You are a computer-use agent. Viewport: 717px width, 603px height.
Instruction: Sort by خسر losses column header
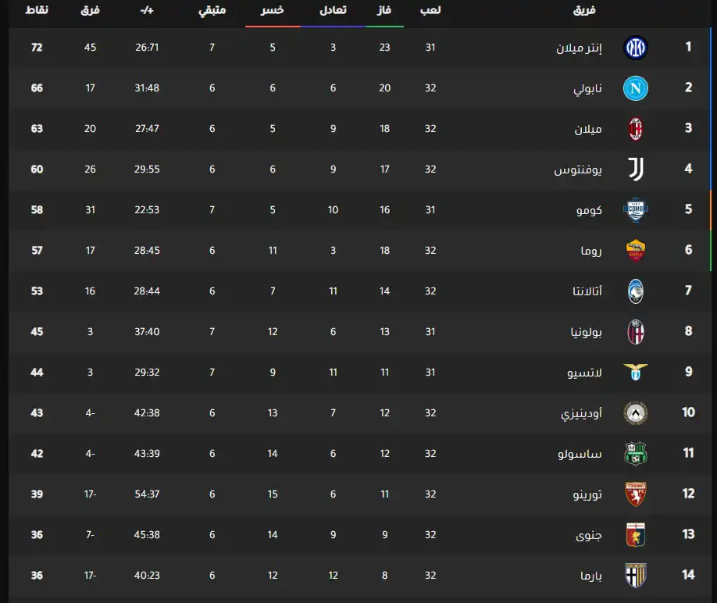tap(273, 10)
